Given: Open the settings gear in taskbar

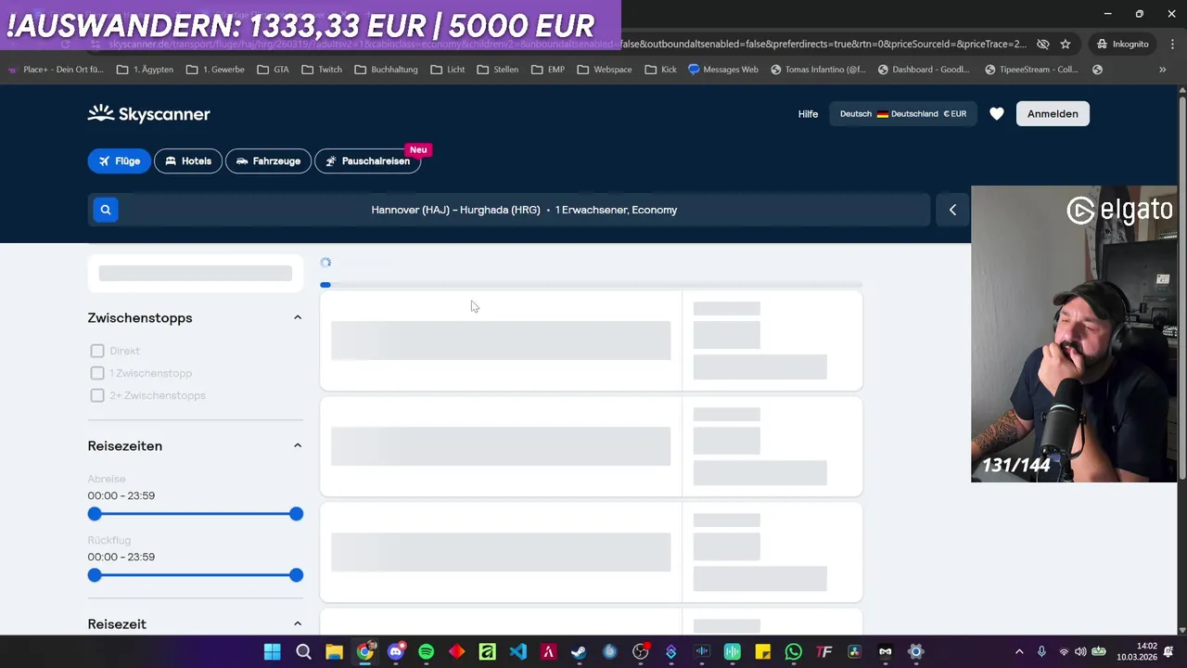Looking at the screenshot, I should pos(915,651).
